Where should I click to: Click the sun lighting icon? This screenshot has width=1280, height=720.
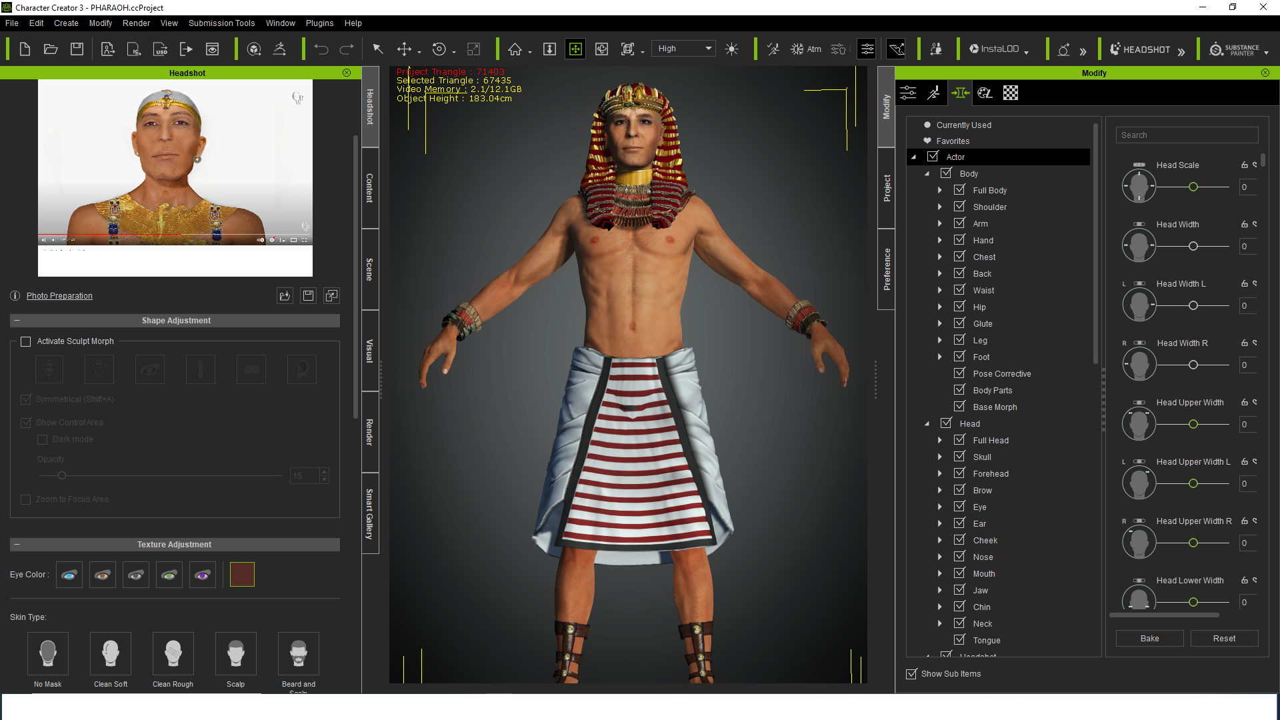click(x=731, y=49)
